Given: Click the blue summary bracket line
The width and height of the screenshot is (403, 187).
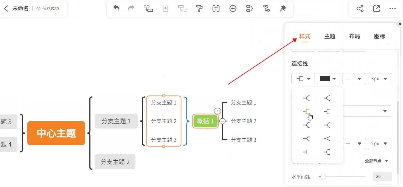Looking at the screenshot, I should [x=186, y=121].
